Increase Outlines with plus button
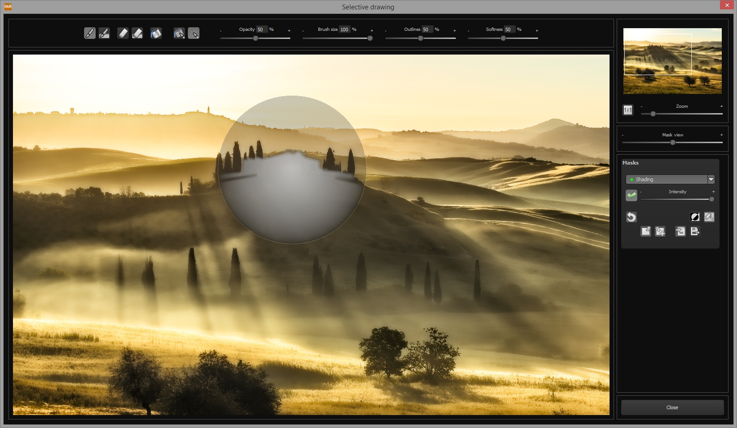This screenshot has height=428, width=737. tap(455, 30)
